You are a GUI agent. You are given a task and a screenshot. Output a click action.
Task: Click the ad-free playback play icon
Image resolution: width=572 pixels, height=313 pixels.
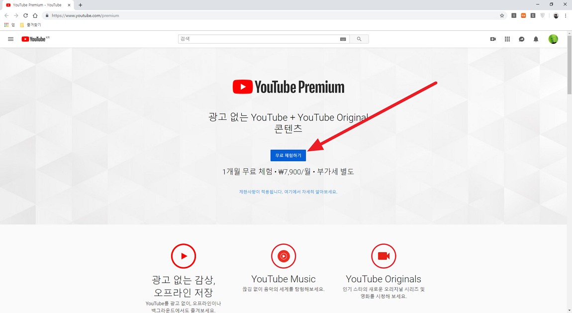[x=184, y=256]
